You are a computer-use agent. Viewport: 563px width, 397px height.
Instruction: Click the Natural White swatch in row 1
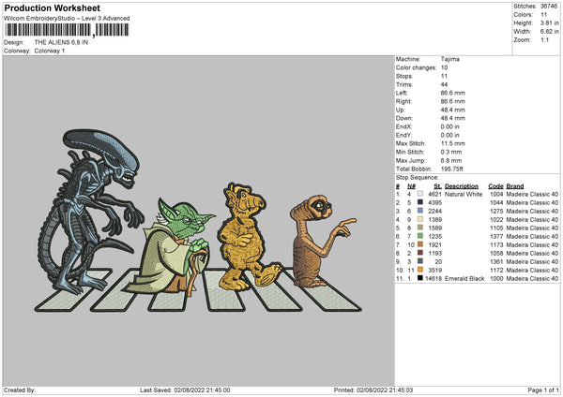point(420,194)
